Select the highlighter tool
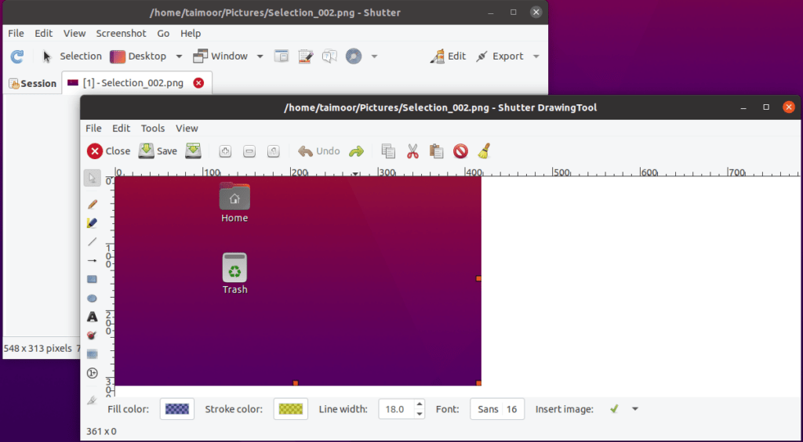This screenshot has width=803, height=442. [92, 223]
